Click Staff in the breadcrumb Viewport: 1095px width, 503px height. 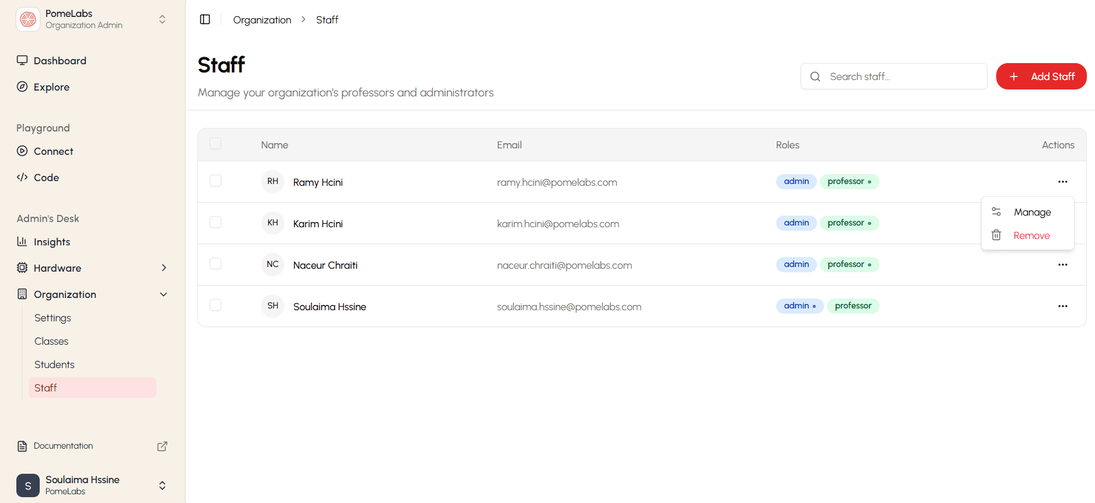click(x=327, y=20)
